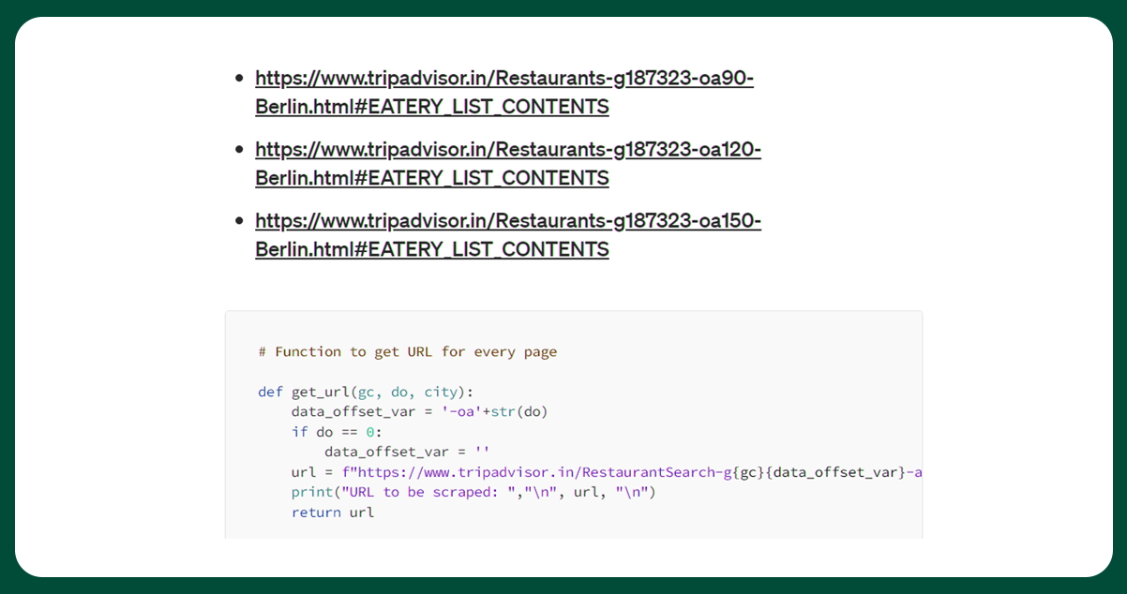Open the oa150 Berlin restaurants link
This screenshot has width=1127, height=594.
click(507, 221)
